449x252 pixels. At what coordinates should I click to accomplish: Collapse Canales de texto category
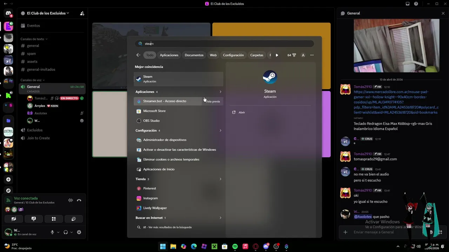click(34, 39)
